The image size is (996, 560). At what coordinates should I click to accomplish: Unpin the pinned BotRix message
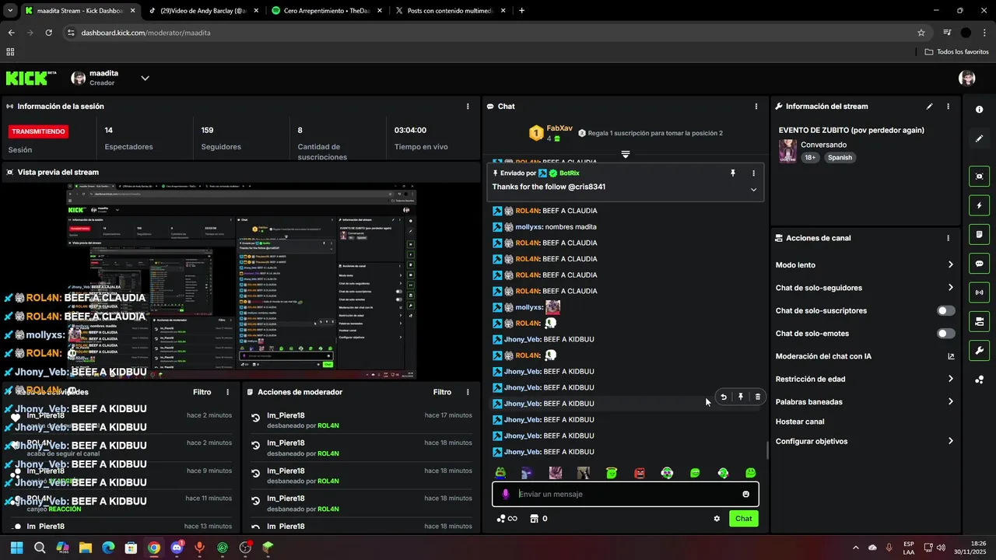tap(732, 173)
